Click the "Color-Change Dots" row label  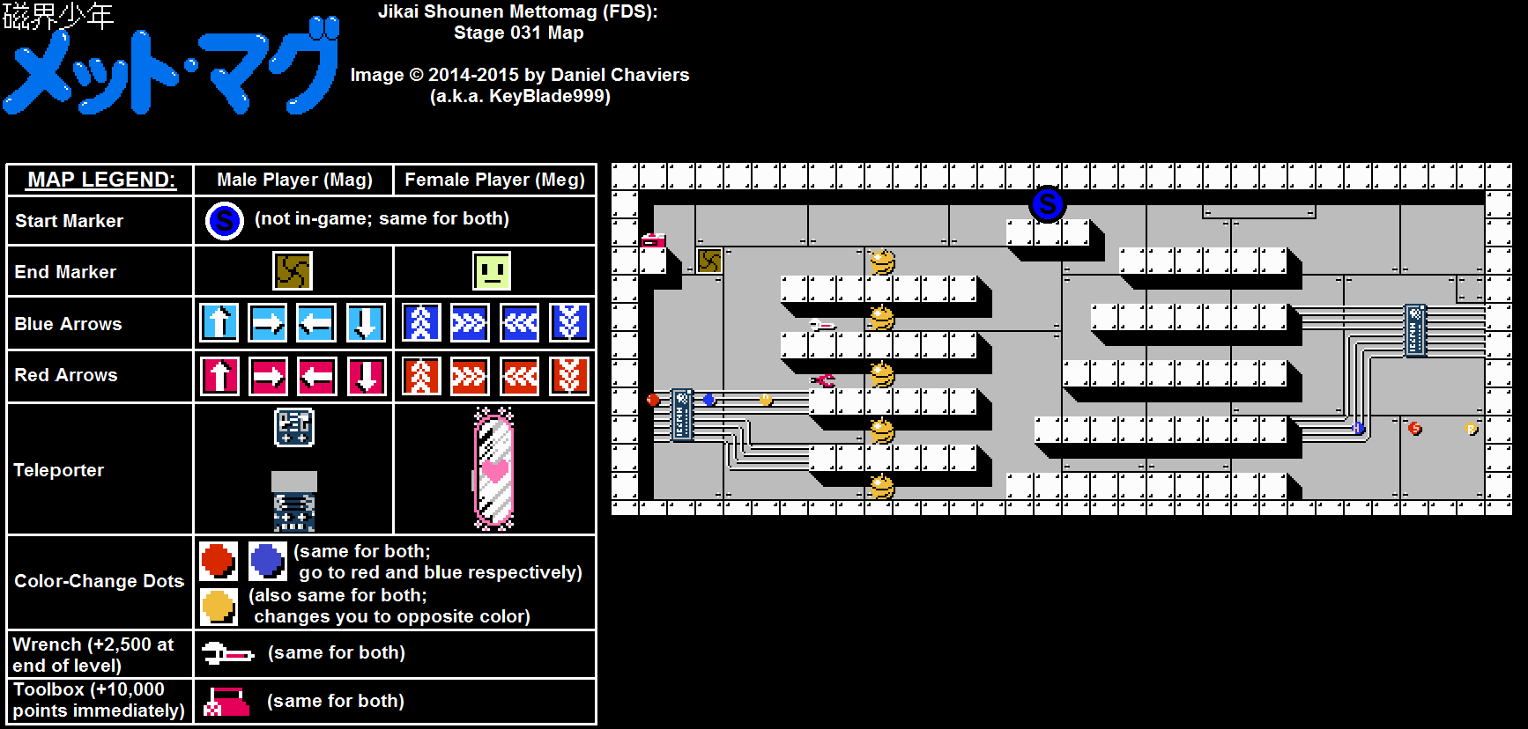coord(99,581)
